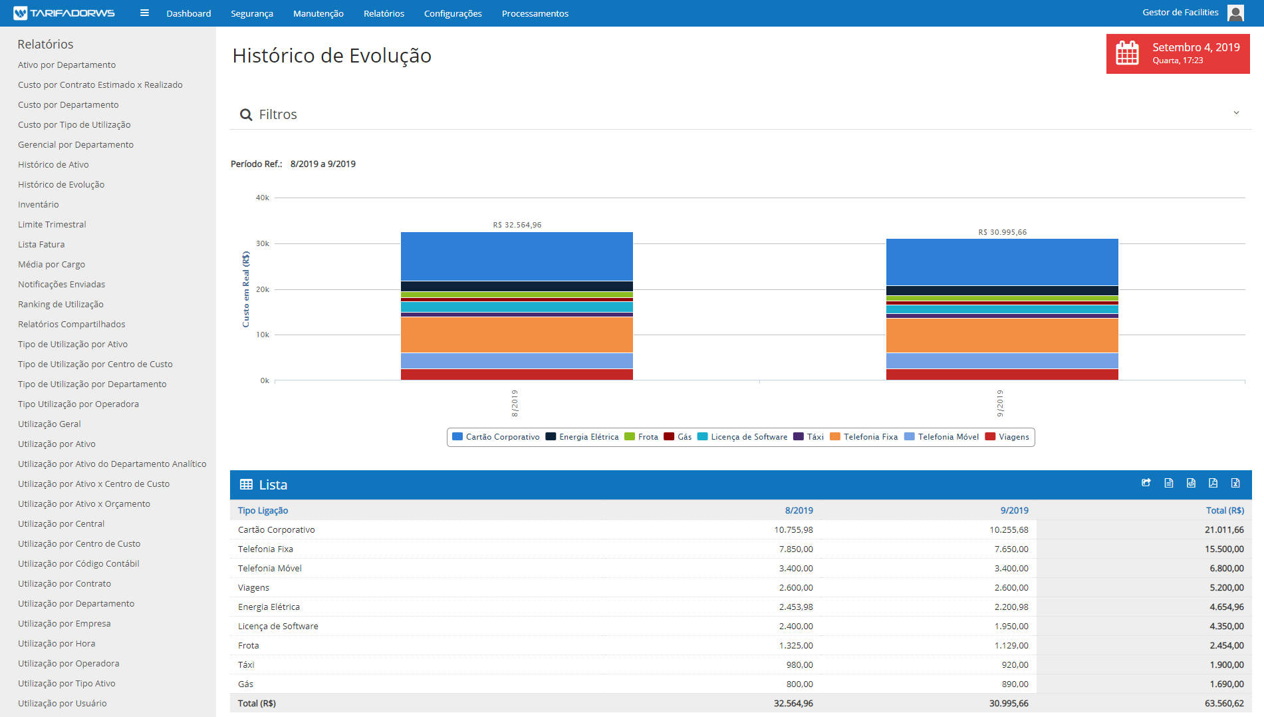Open the Processamentos dropdown menu

click(535, 13)
